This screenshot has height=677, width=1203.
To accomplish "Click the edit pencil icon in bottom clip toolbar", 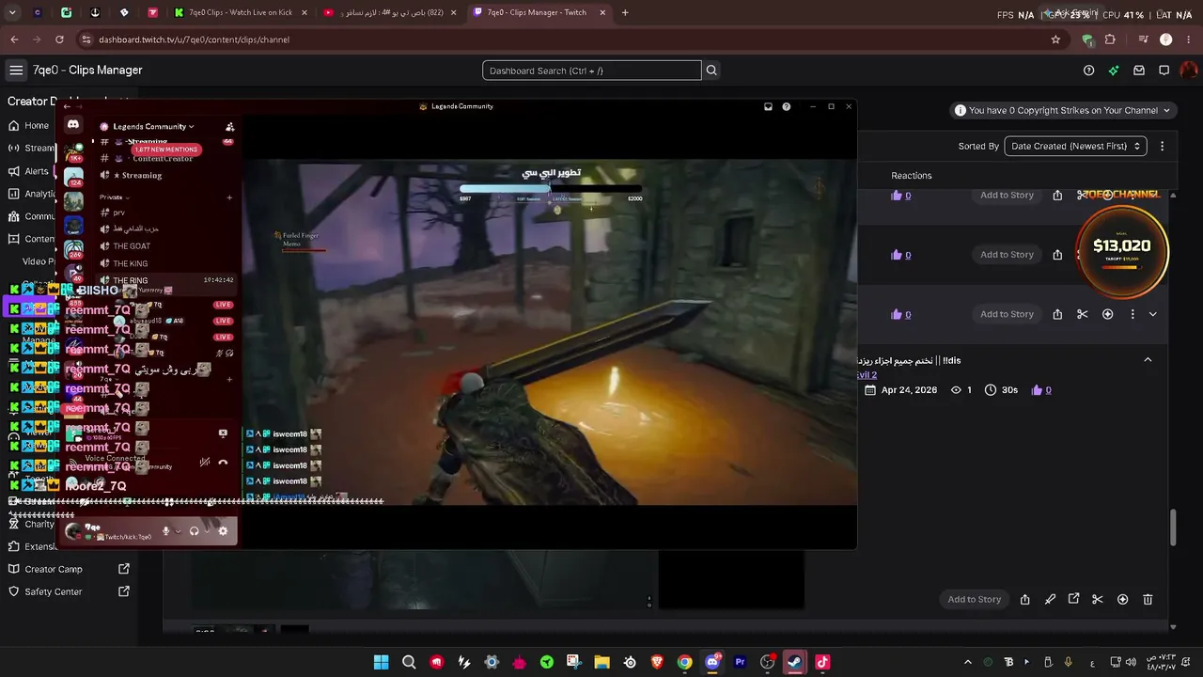I will tap(1050, 599).
